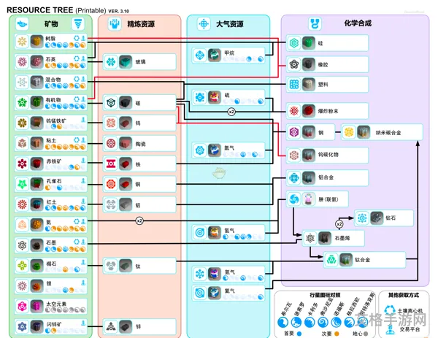Click the 锂 mineral label
The image size is (438, 338).
pos(49,283)
